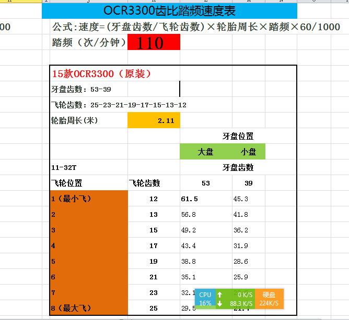The width and height of the screenshot is (349, 320).
Task: Select the 牙盘位置 header cell
Action: [238, 136]
